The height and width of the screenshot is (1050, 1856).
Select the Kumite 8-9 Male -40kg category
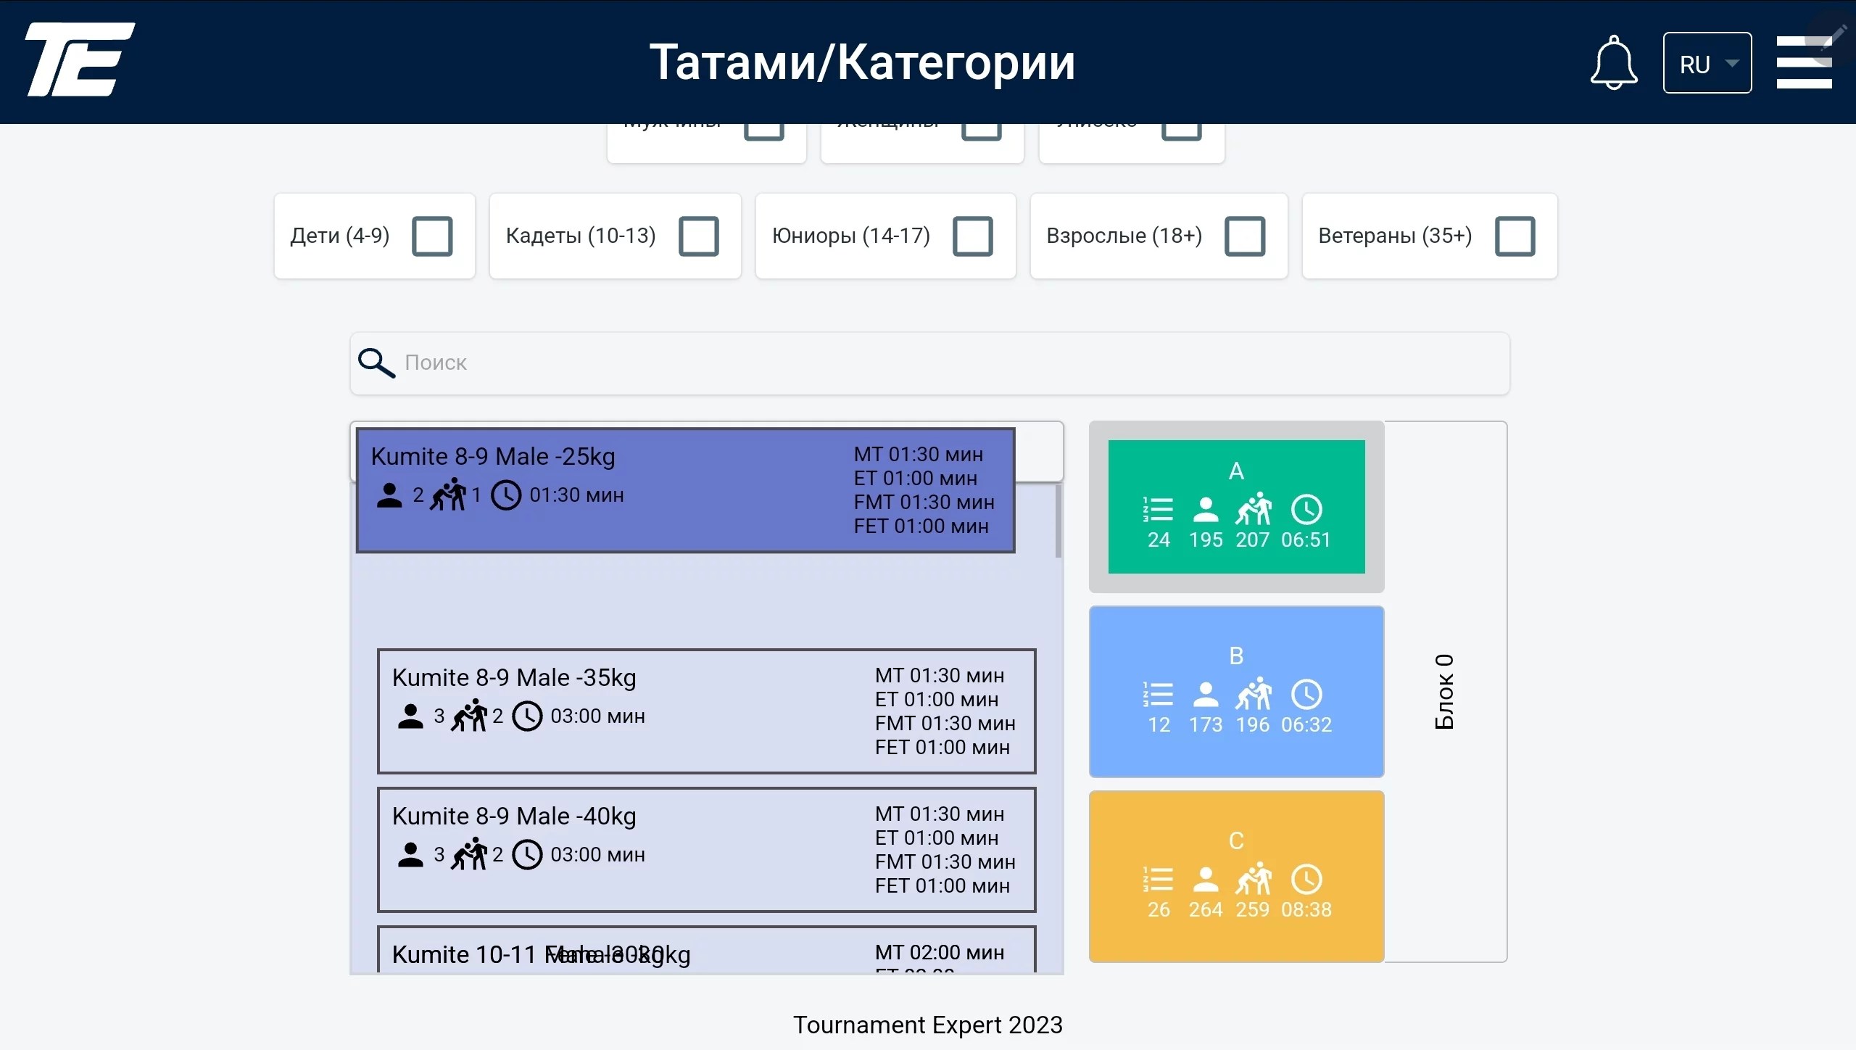point(706,850)
